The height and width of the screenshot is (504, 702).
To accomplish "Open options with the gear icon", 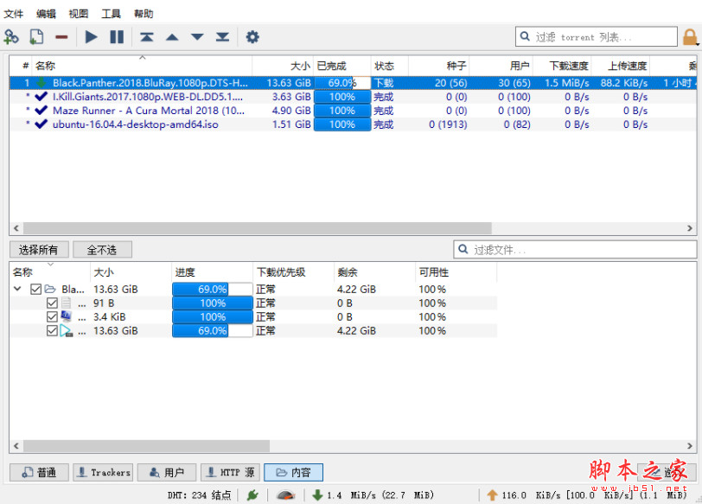I will click(252, 36).
